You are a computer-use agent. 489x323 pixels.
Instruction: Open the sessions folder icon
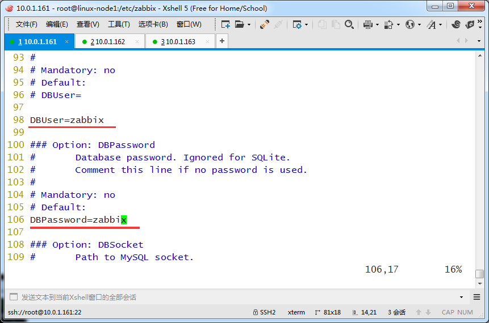pyautogui.click(x=240, y=24)
